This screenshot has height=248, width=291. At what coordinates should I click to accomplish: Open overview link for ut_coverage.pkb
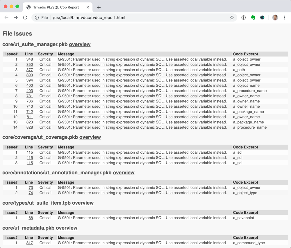[x=90, y=137]
